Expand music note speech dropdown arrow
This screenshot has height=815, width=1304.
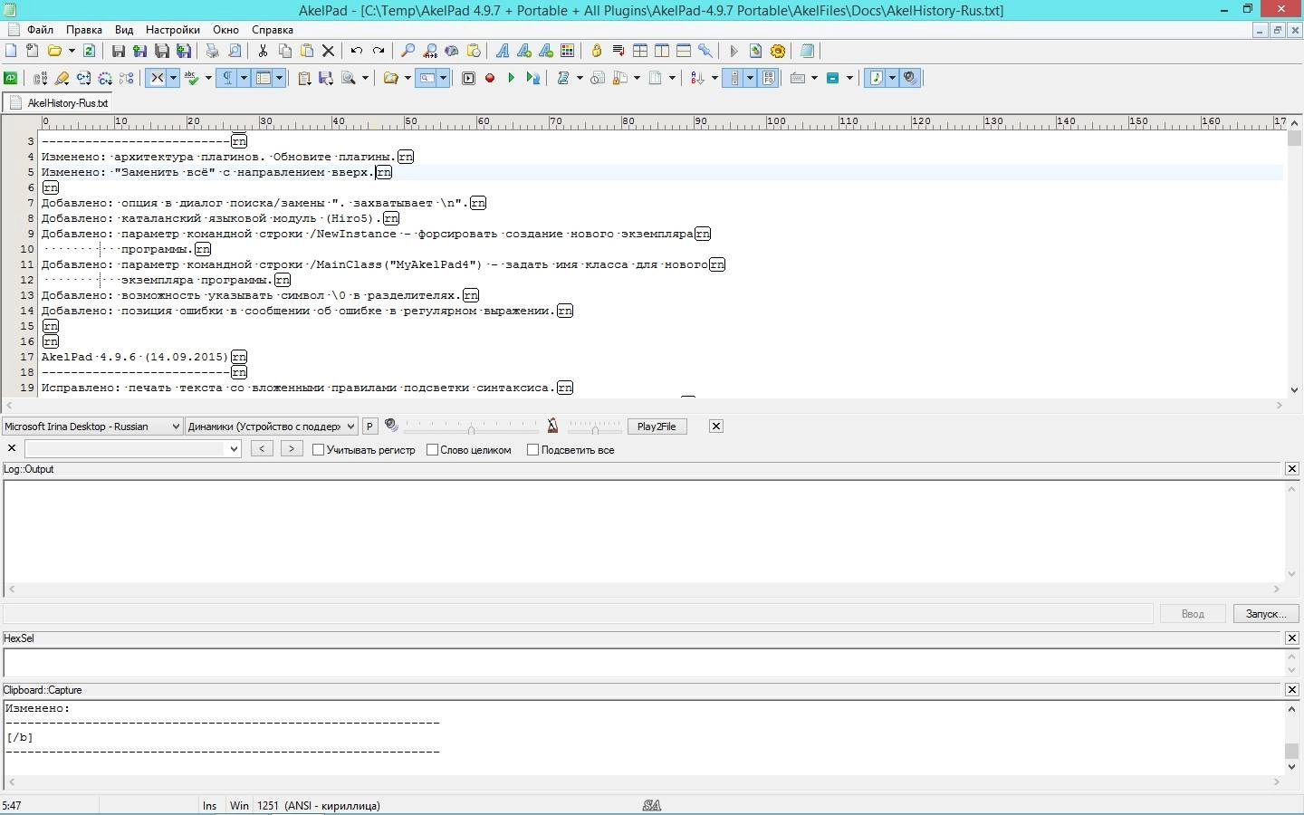(x=892, y=78)
